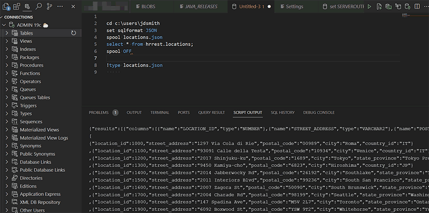Collapse the ADMIN 19c connection
This screenshot has width=429, height=213.
3,25
